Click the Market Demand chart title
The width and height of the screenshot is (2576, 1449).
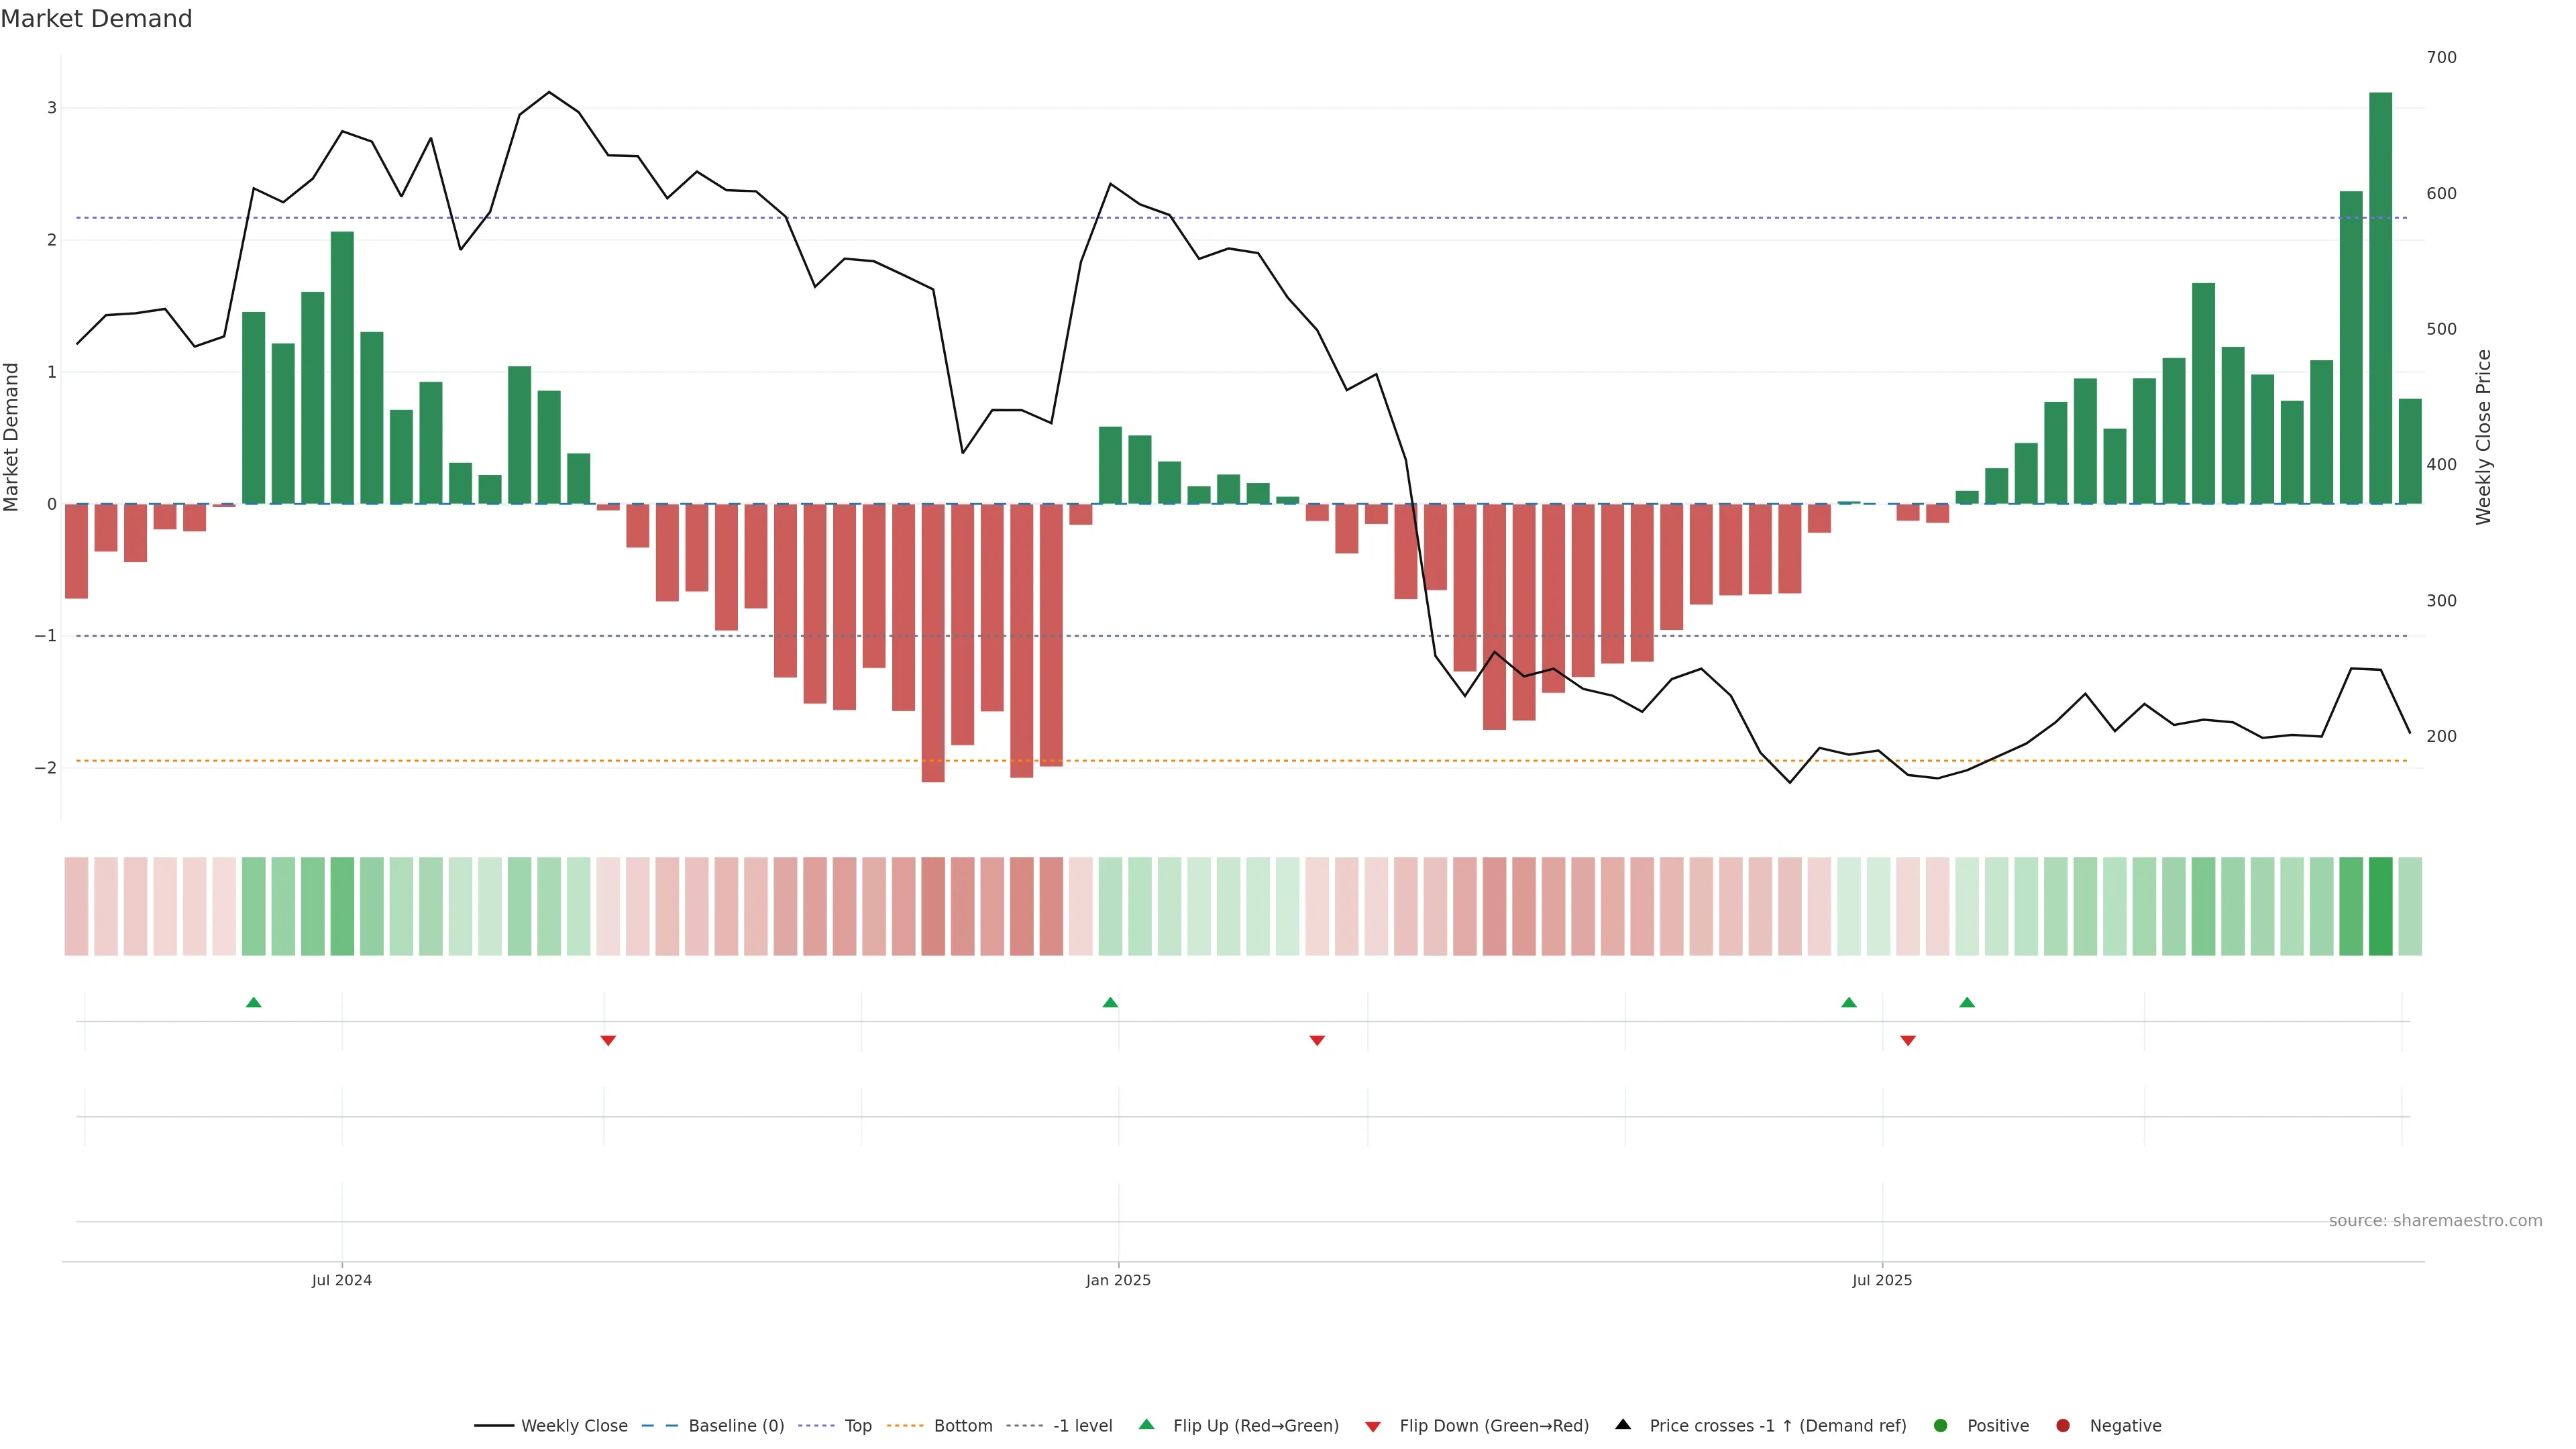tap(96, 19)
